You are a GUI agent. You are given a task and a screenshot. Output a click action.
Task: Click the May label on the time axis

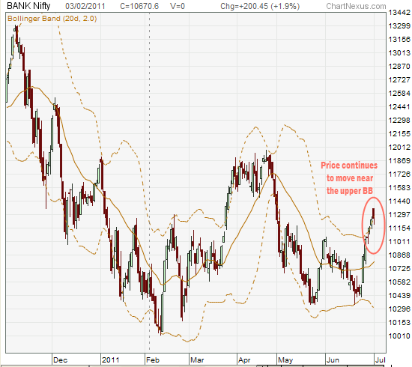coord(285,360)
